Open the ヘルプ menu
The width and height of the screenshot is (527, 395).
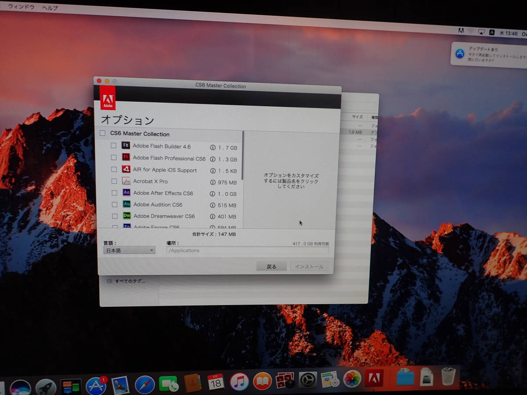50,7
